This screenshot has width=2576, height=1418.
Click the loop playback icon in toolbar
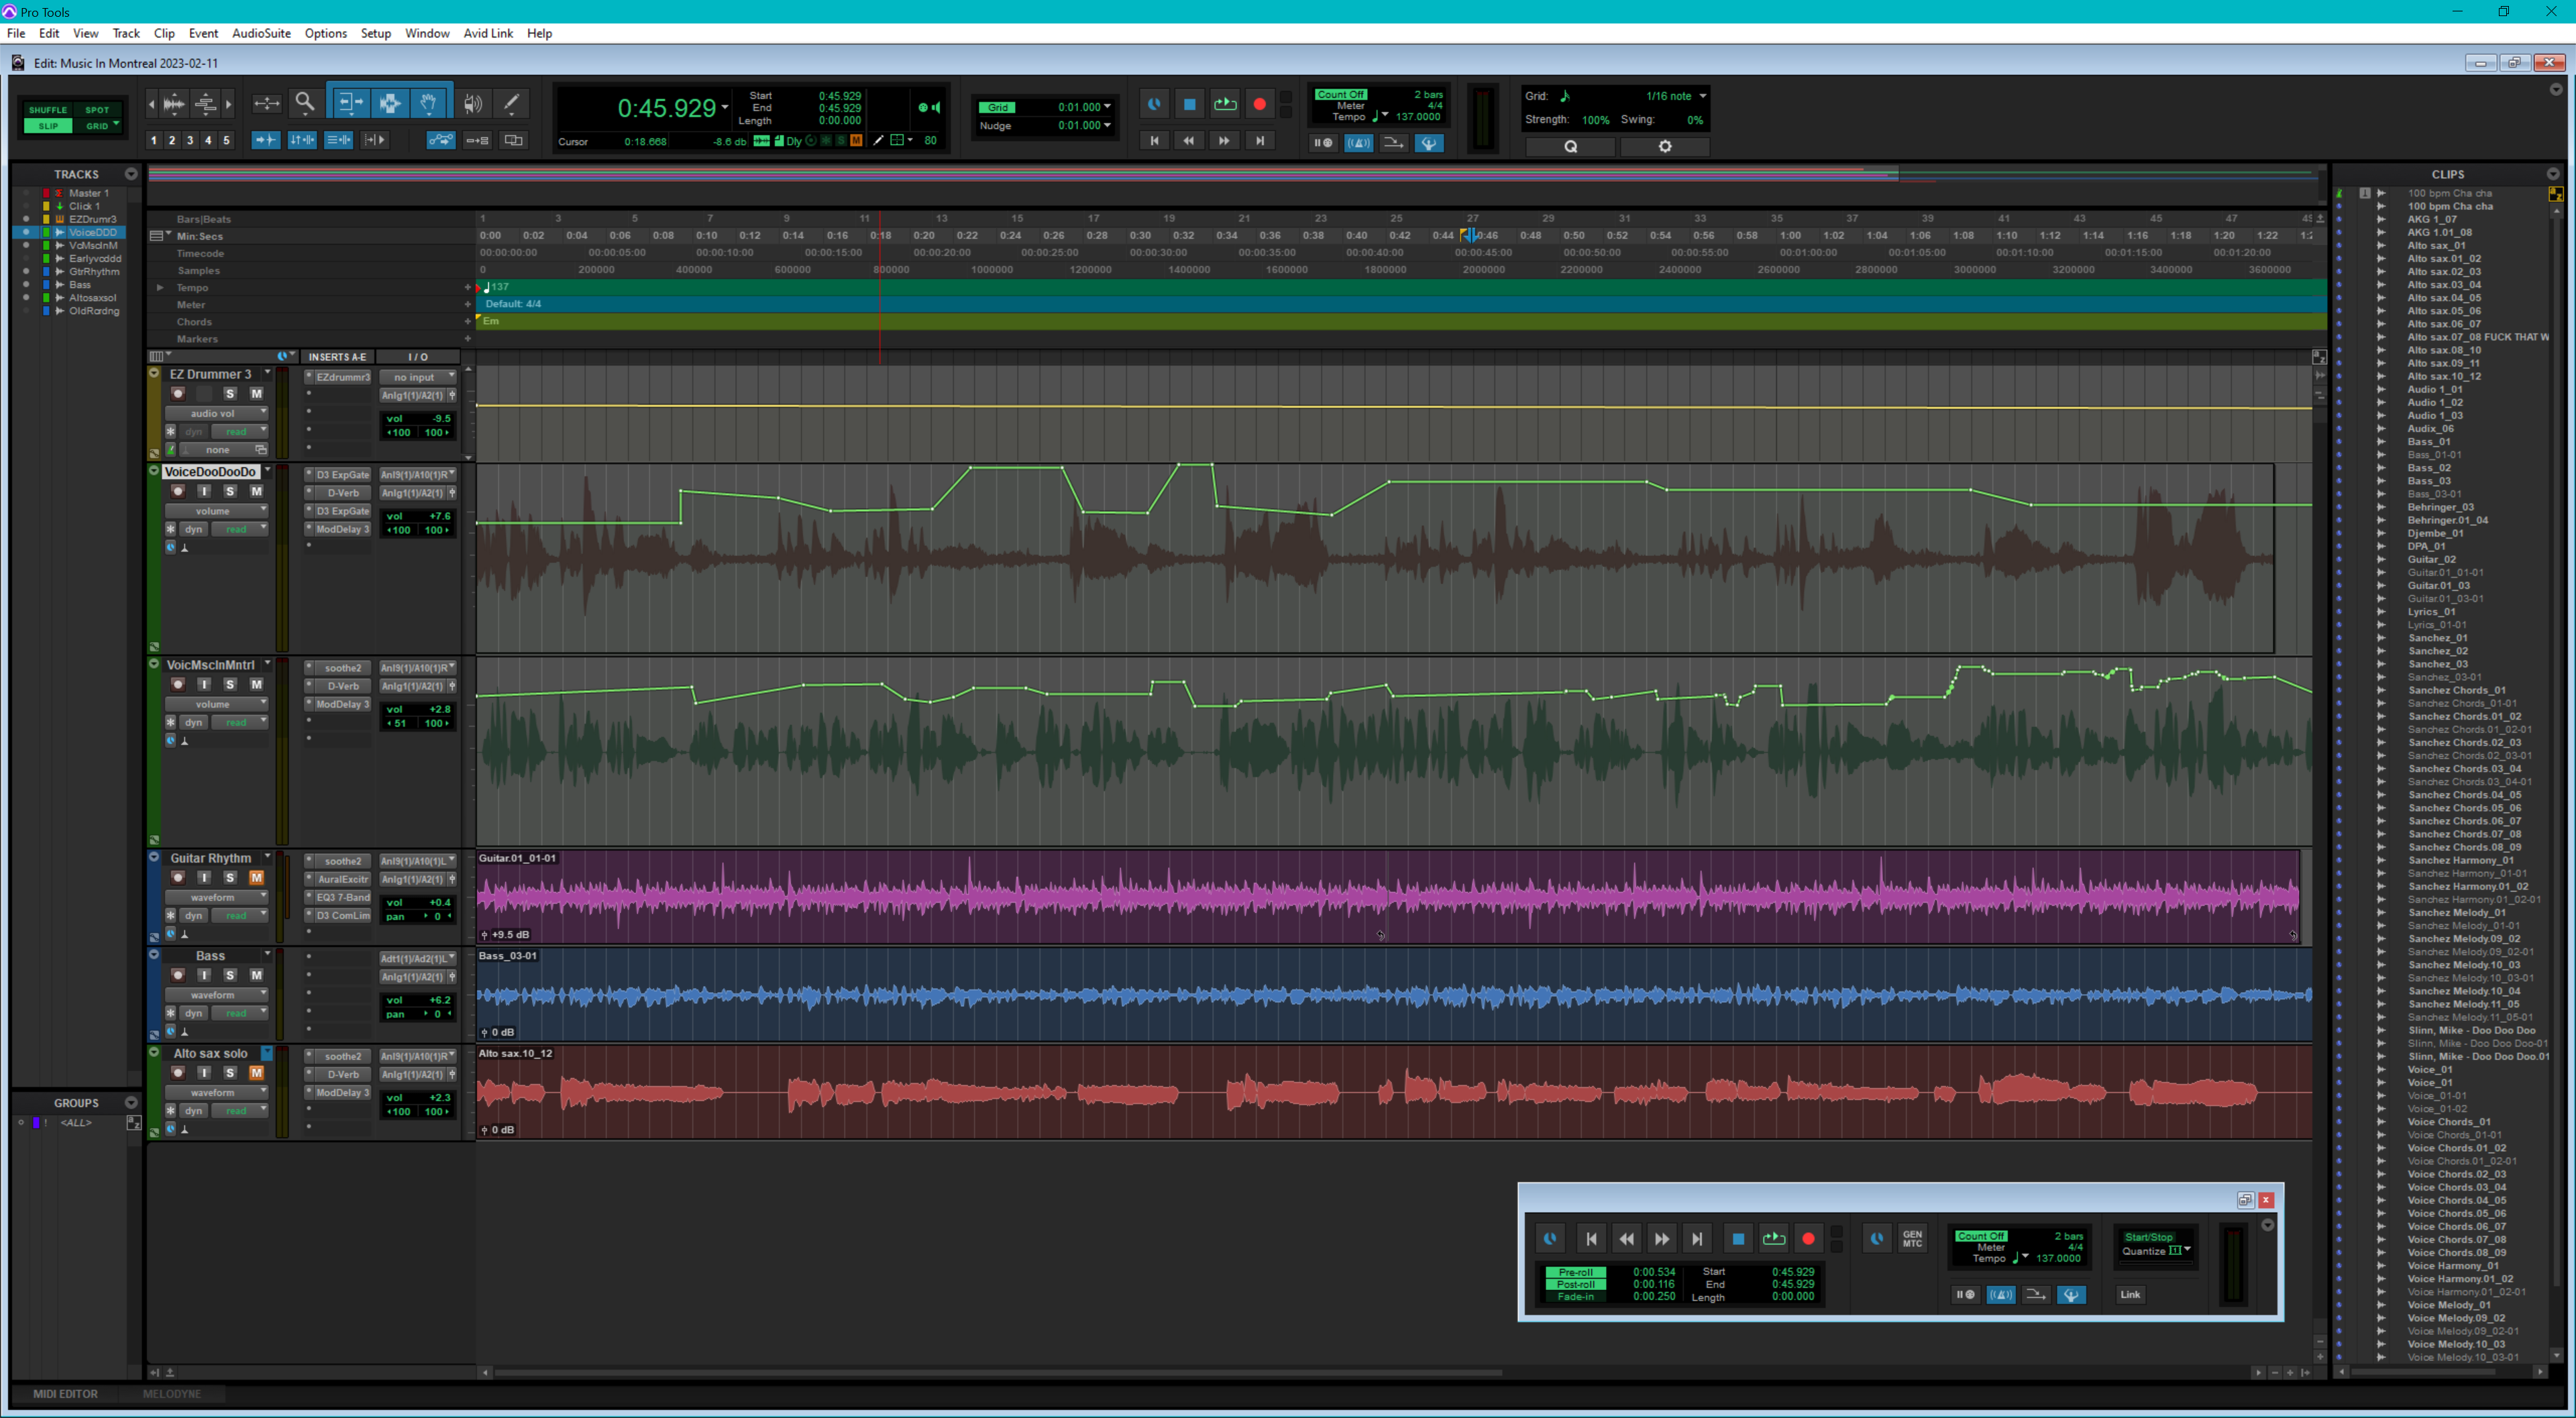(1224, 104)
